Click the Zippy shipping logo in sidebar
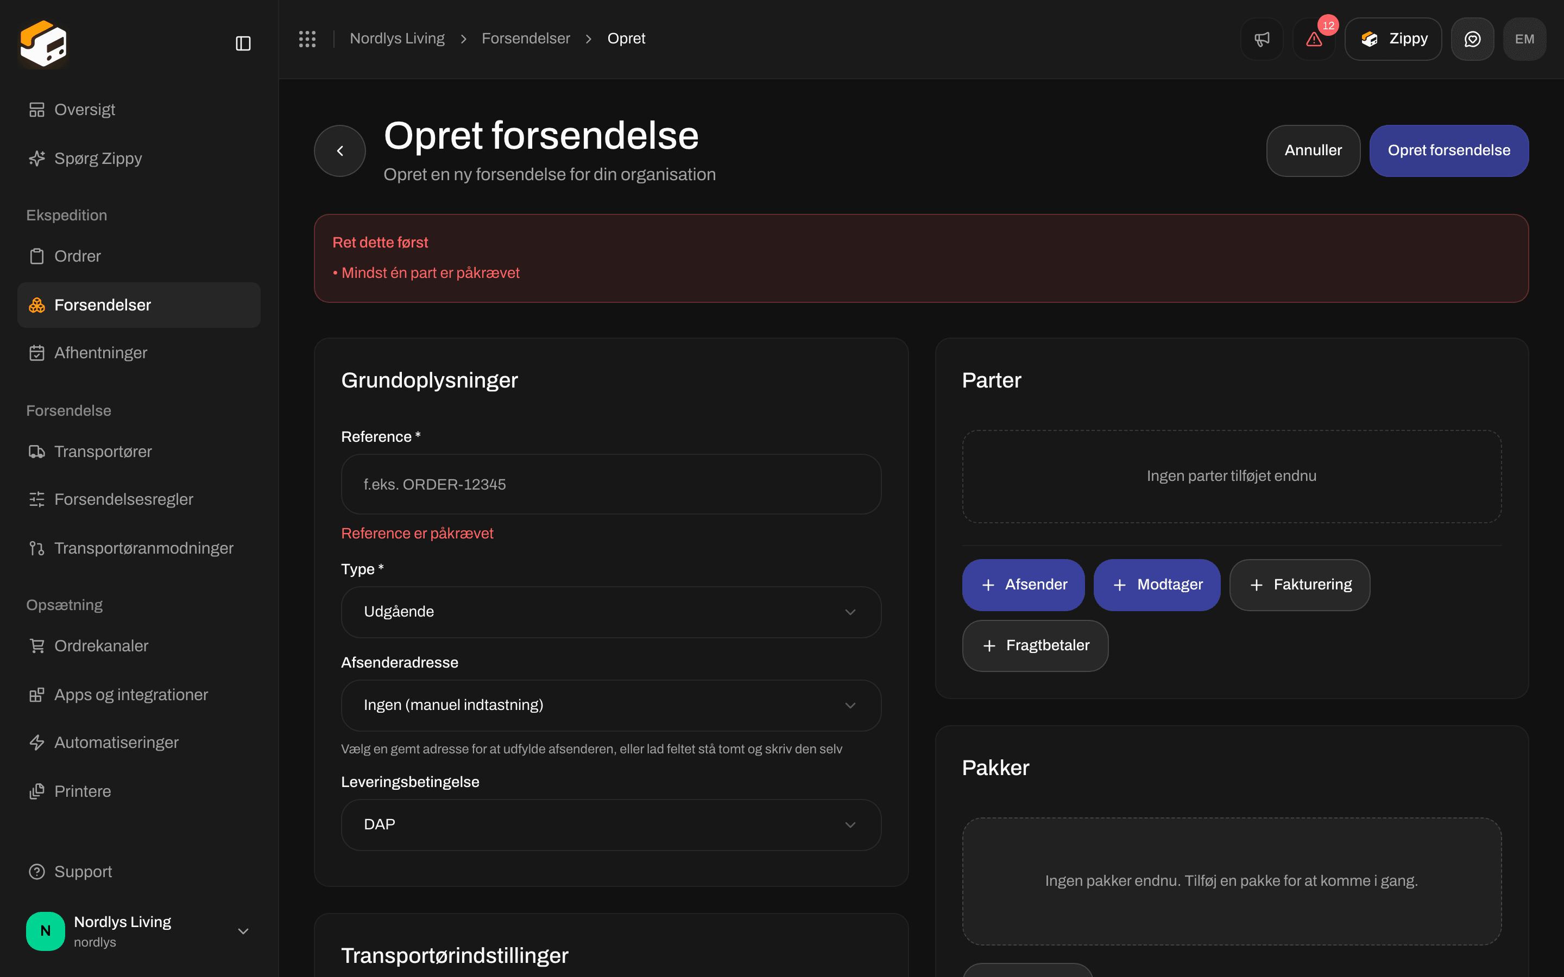 click(x=43, y=43)
